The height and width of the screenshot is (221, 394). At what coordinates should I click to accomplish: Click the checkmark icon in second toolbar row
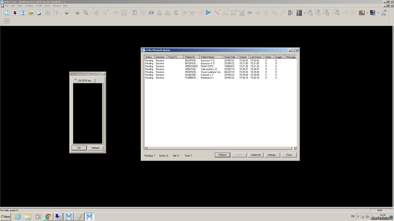tap(7, 21)
